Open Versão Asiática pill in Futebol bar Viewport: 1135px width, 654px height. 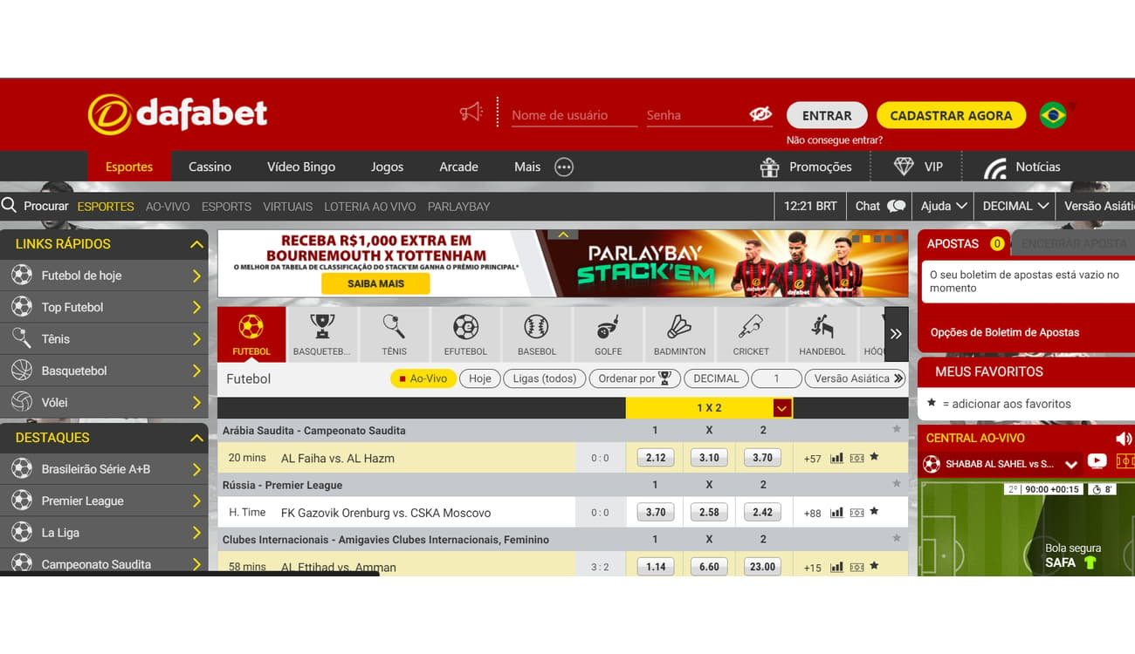click(856, 378)
